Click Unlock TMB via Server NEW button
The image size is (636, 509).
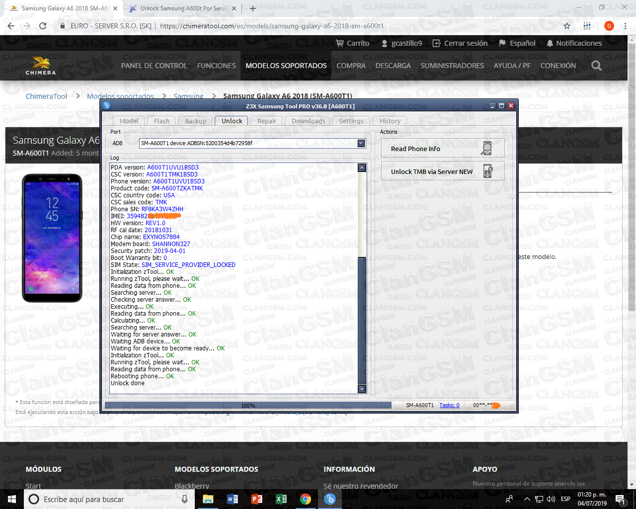pos(443,171)
